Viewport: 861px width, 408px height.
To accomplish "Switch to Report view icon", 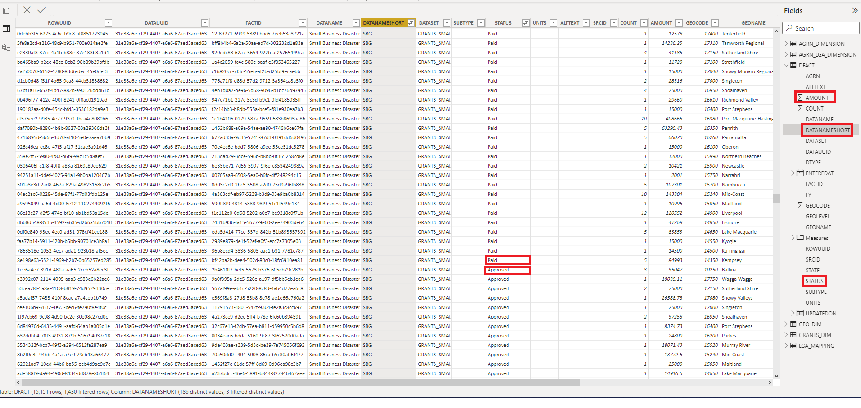I will coord(6,11).
